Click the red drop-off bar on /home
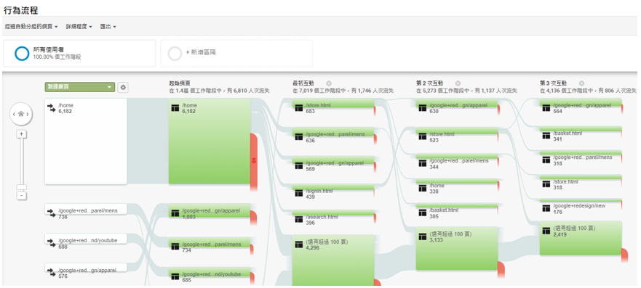641x288 pixels. pyautogui.click(x=253, y=162)
